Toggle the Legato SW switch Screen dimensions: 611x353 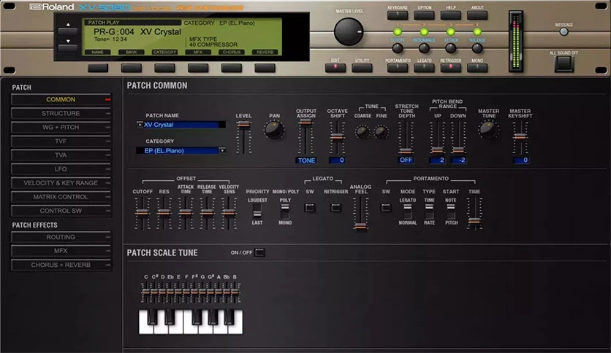pyautogui.click(x=310, y=208)
